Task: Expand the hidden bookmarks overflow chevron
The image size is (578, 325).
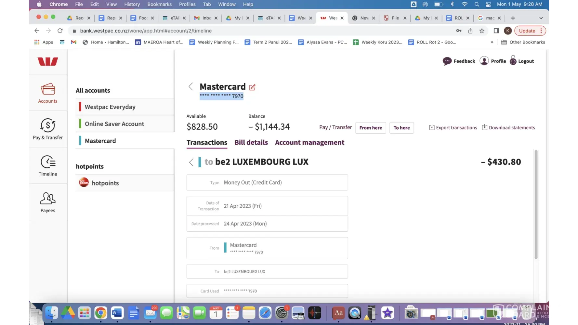Action: [492, 42]
